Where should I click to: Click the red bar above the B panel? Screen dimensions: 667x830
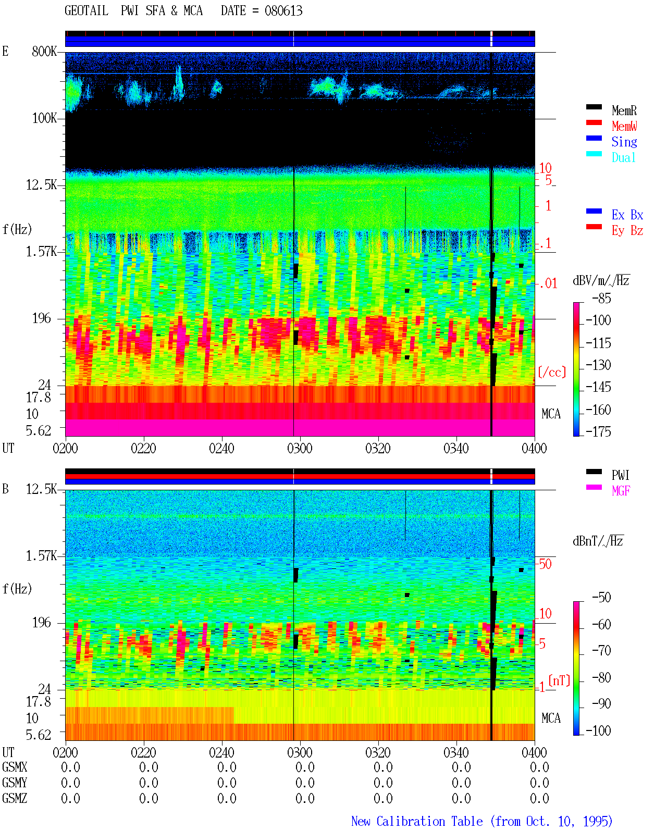click(300, 476)
